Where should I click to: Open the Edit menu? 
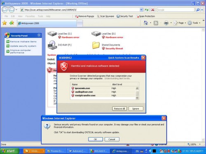pyautogui.click(x=13, y=16)
